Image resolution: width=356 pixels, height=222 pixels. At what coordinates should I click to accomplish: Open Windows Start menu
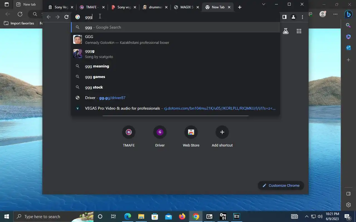pyautogui.click(x=7, y=216)
